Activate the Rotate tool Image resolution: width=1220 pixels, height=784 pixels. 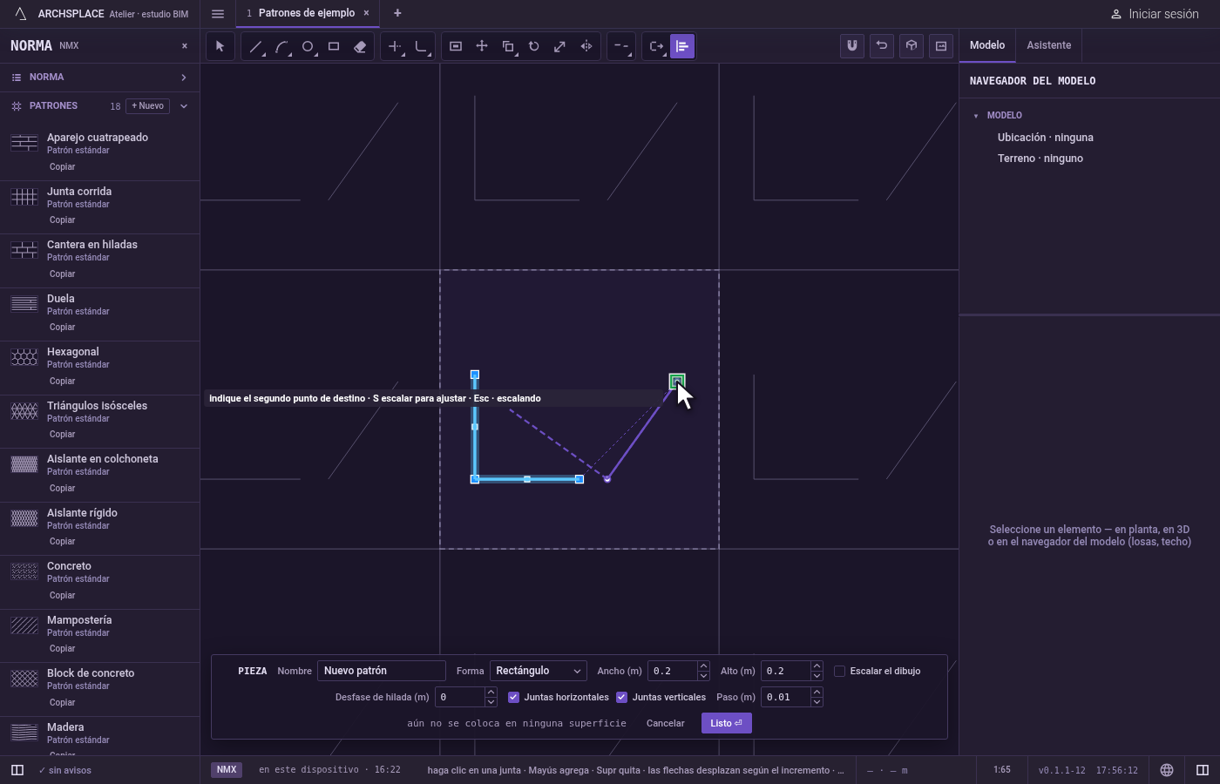(x=534, y=46)
